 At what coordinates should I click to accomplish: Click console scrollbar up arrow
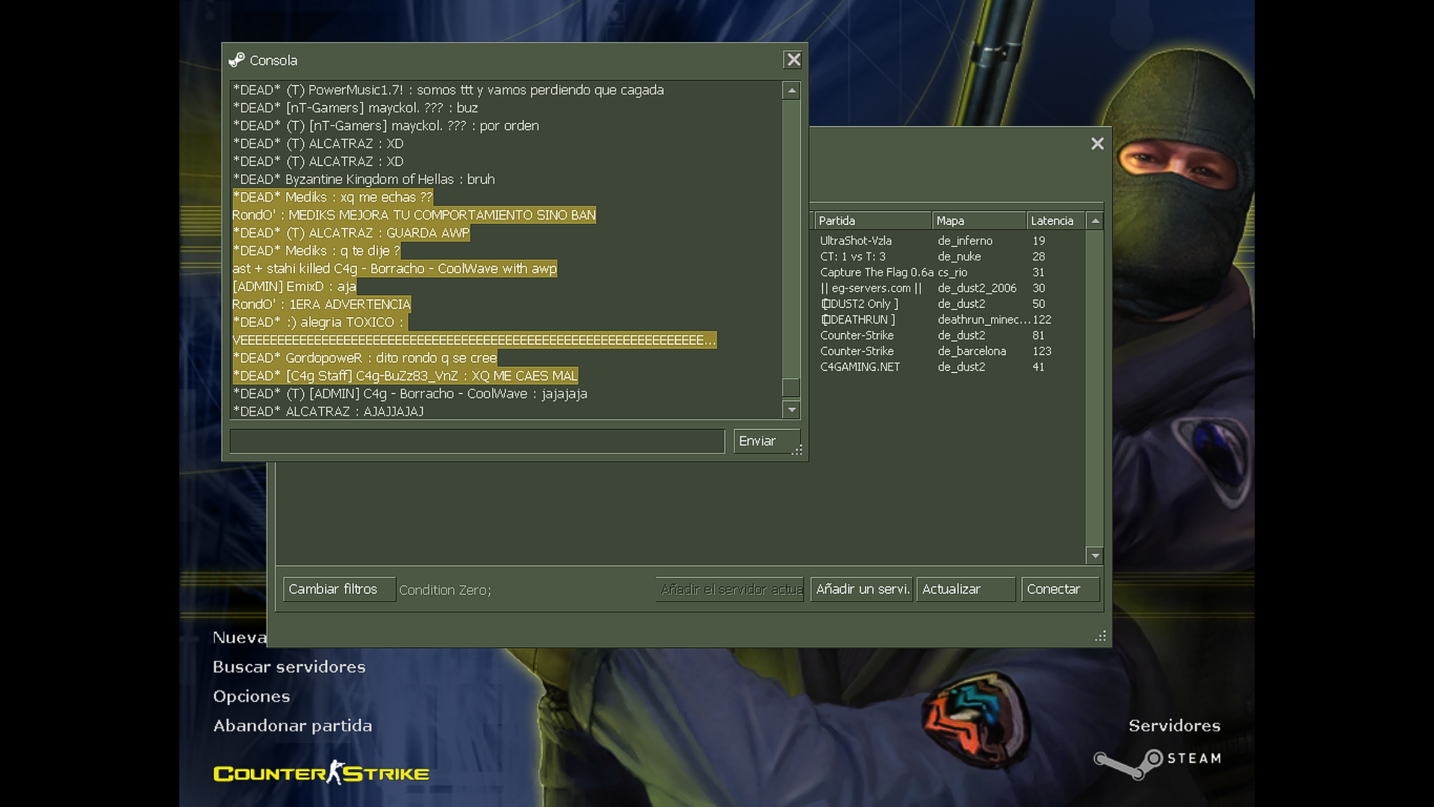792,90
